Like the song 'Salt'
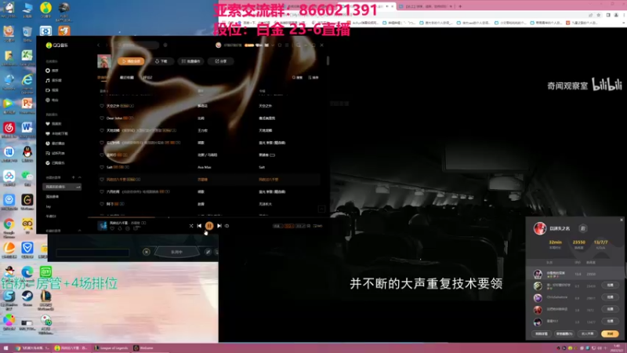 [102, 167]
